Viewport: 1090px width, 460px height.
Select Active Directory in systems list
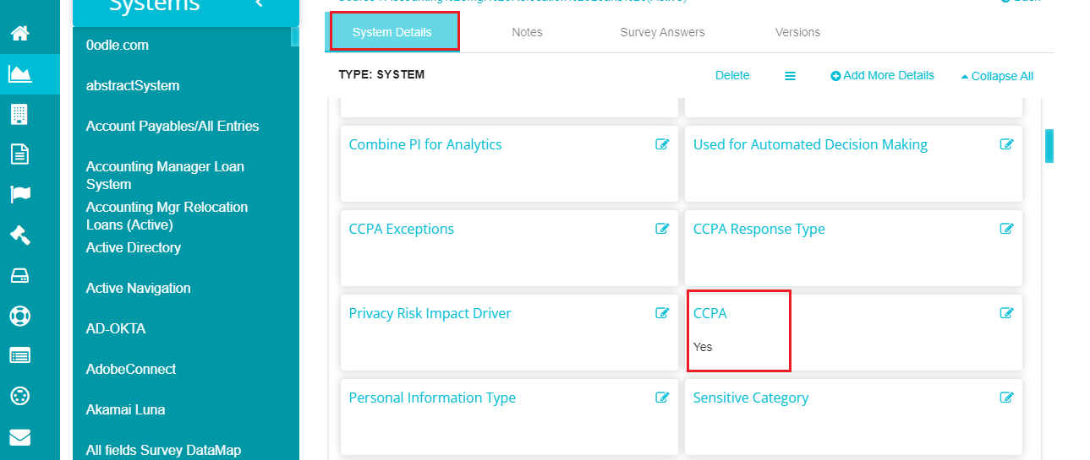point(134,247)
